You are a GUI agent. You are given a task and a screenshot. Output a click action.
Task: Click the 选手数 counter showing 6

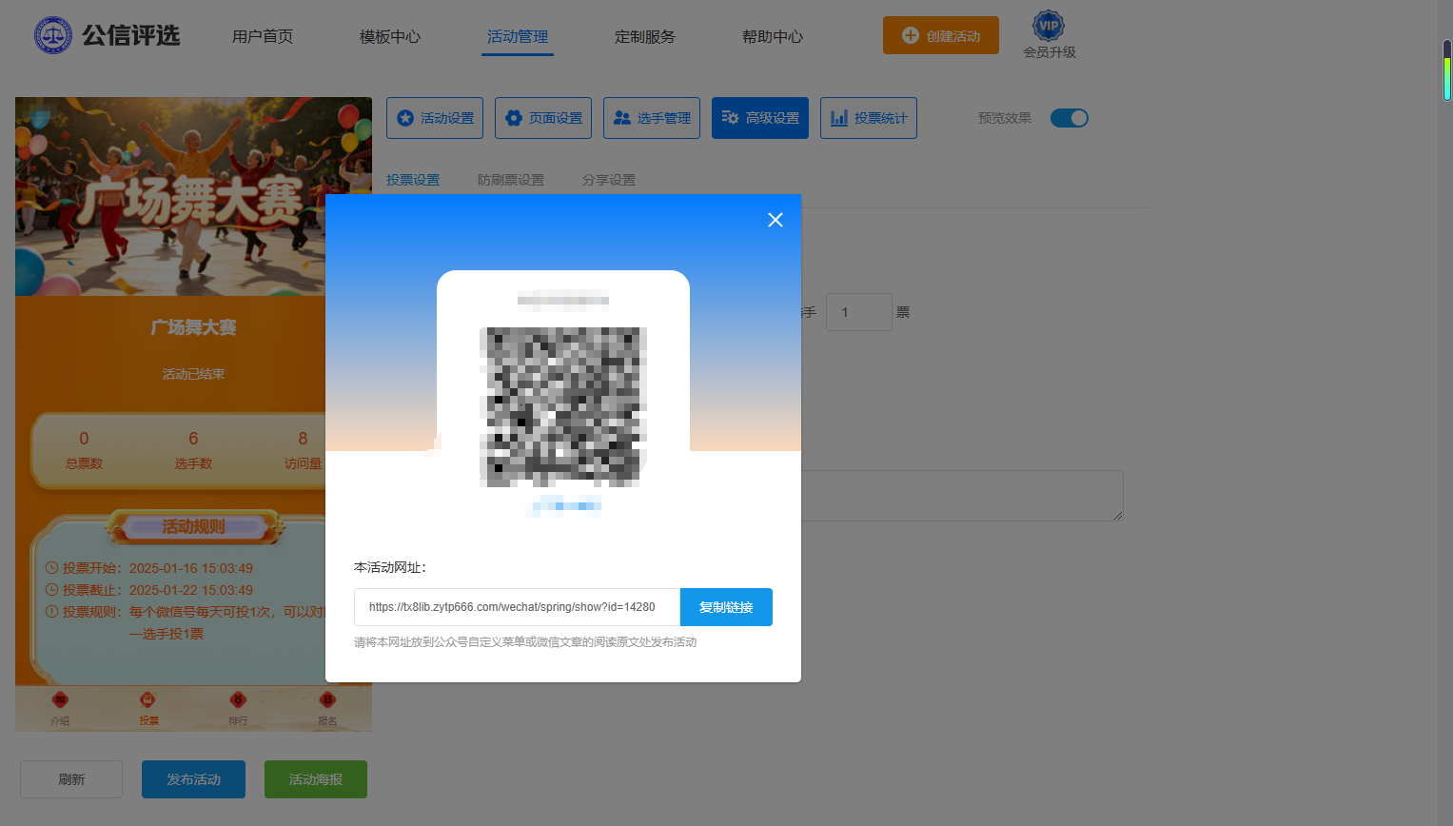click(193, 450)
